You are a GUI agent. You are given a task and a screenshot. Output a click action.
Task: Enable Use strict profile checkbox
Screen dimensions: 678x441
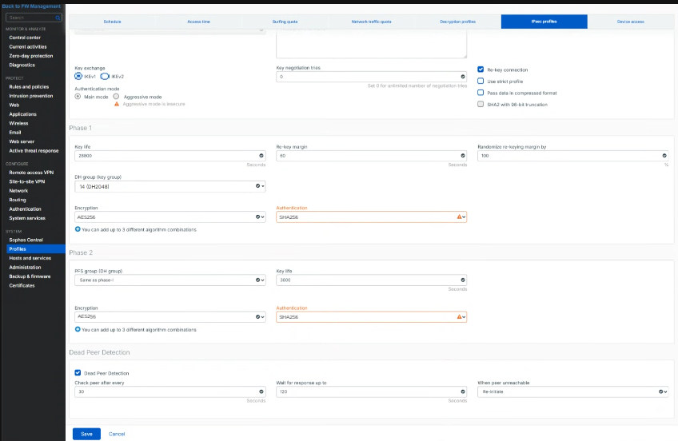click(481, 81)
